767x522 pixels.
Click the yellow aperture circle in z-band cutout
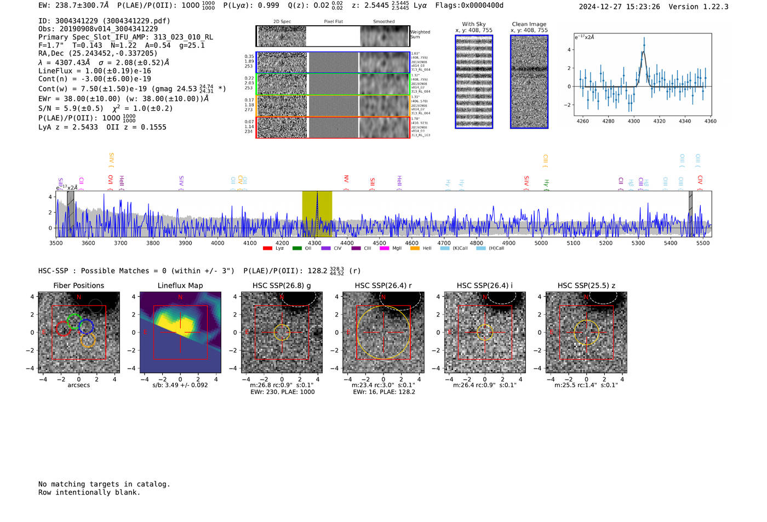586,332
